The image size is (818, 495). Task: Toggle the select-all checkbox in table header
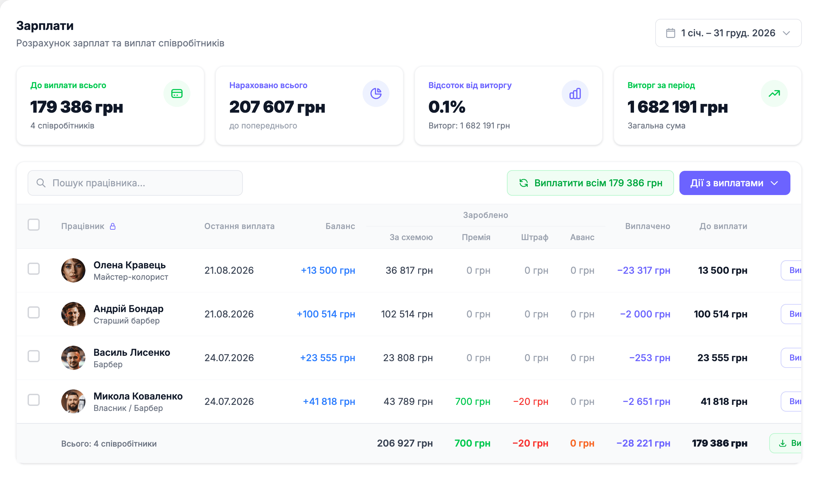tap(34, 225)
